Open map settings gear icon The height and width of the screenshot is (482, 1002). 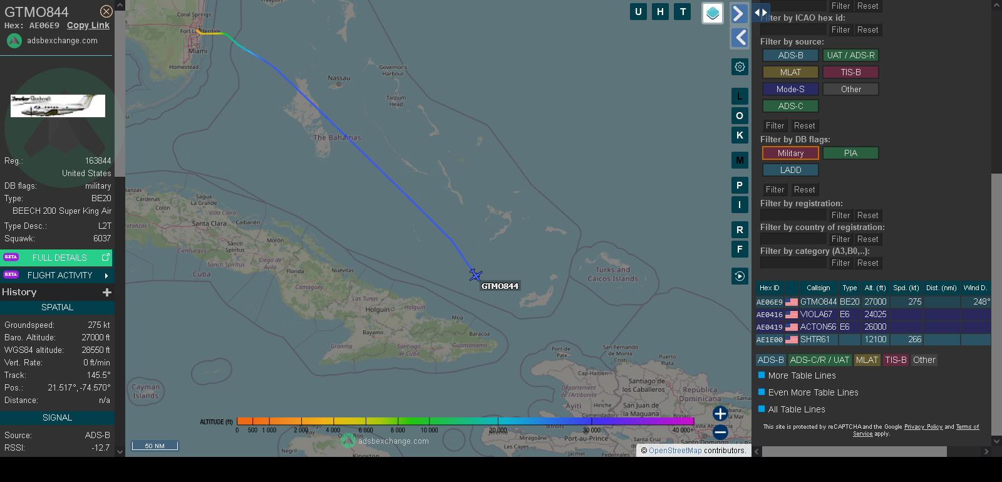pos(740,66)
